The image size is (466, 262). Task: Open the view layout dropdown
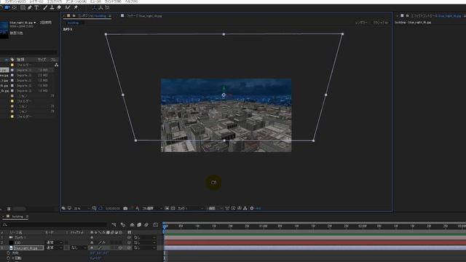(215, 208)
